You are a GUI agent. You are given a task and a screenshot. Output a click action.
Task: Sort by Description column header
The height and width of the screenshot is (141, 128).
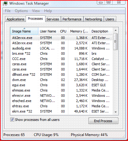click(101, 31)
